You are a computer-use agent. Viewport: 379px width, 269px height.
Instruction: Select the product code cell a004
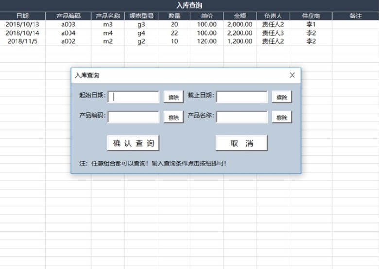pos(69,33)
